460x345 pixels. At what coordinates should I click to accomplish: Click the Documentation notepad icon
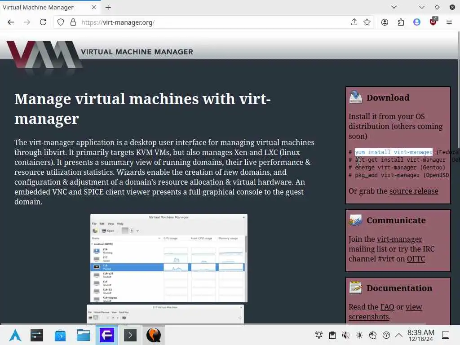point(356,287)
